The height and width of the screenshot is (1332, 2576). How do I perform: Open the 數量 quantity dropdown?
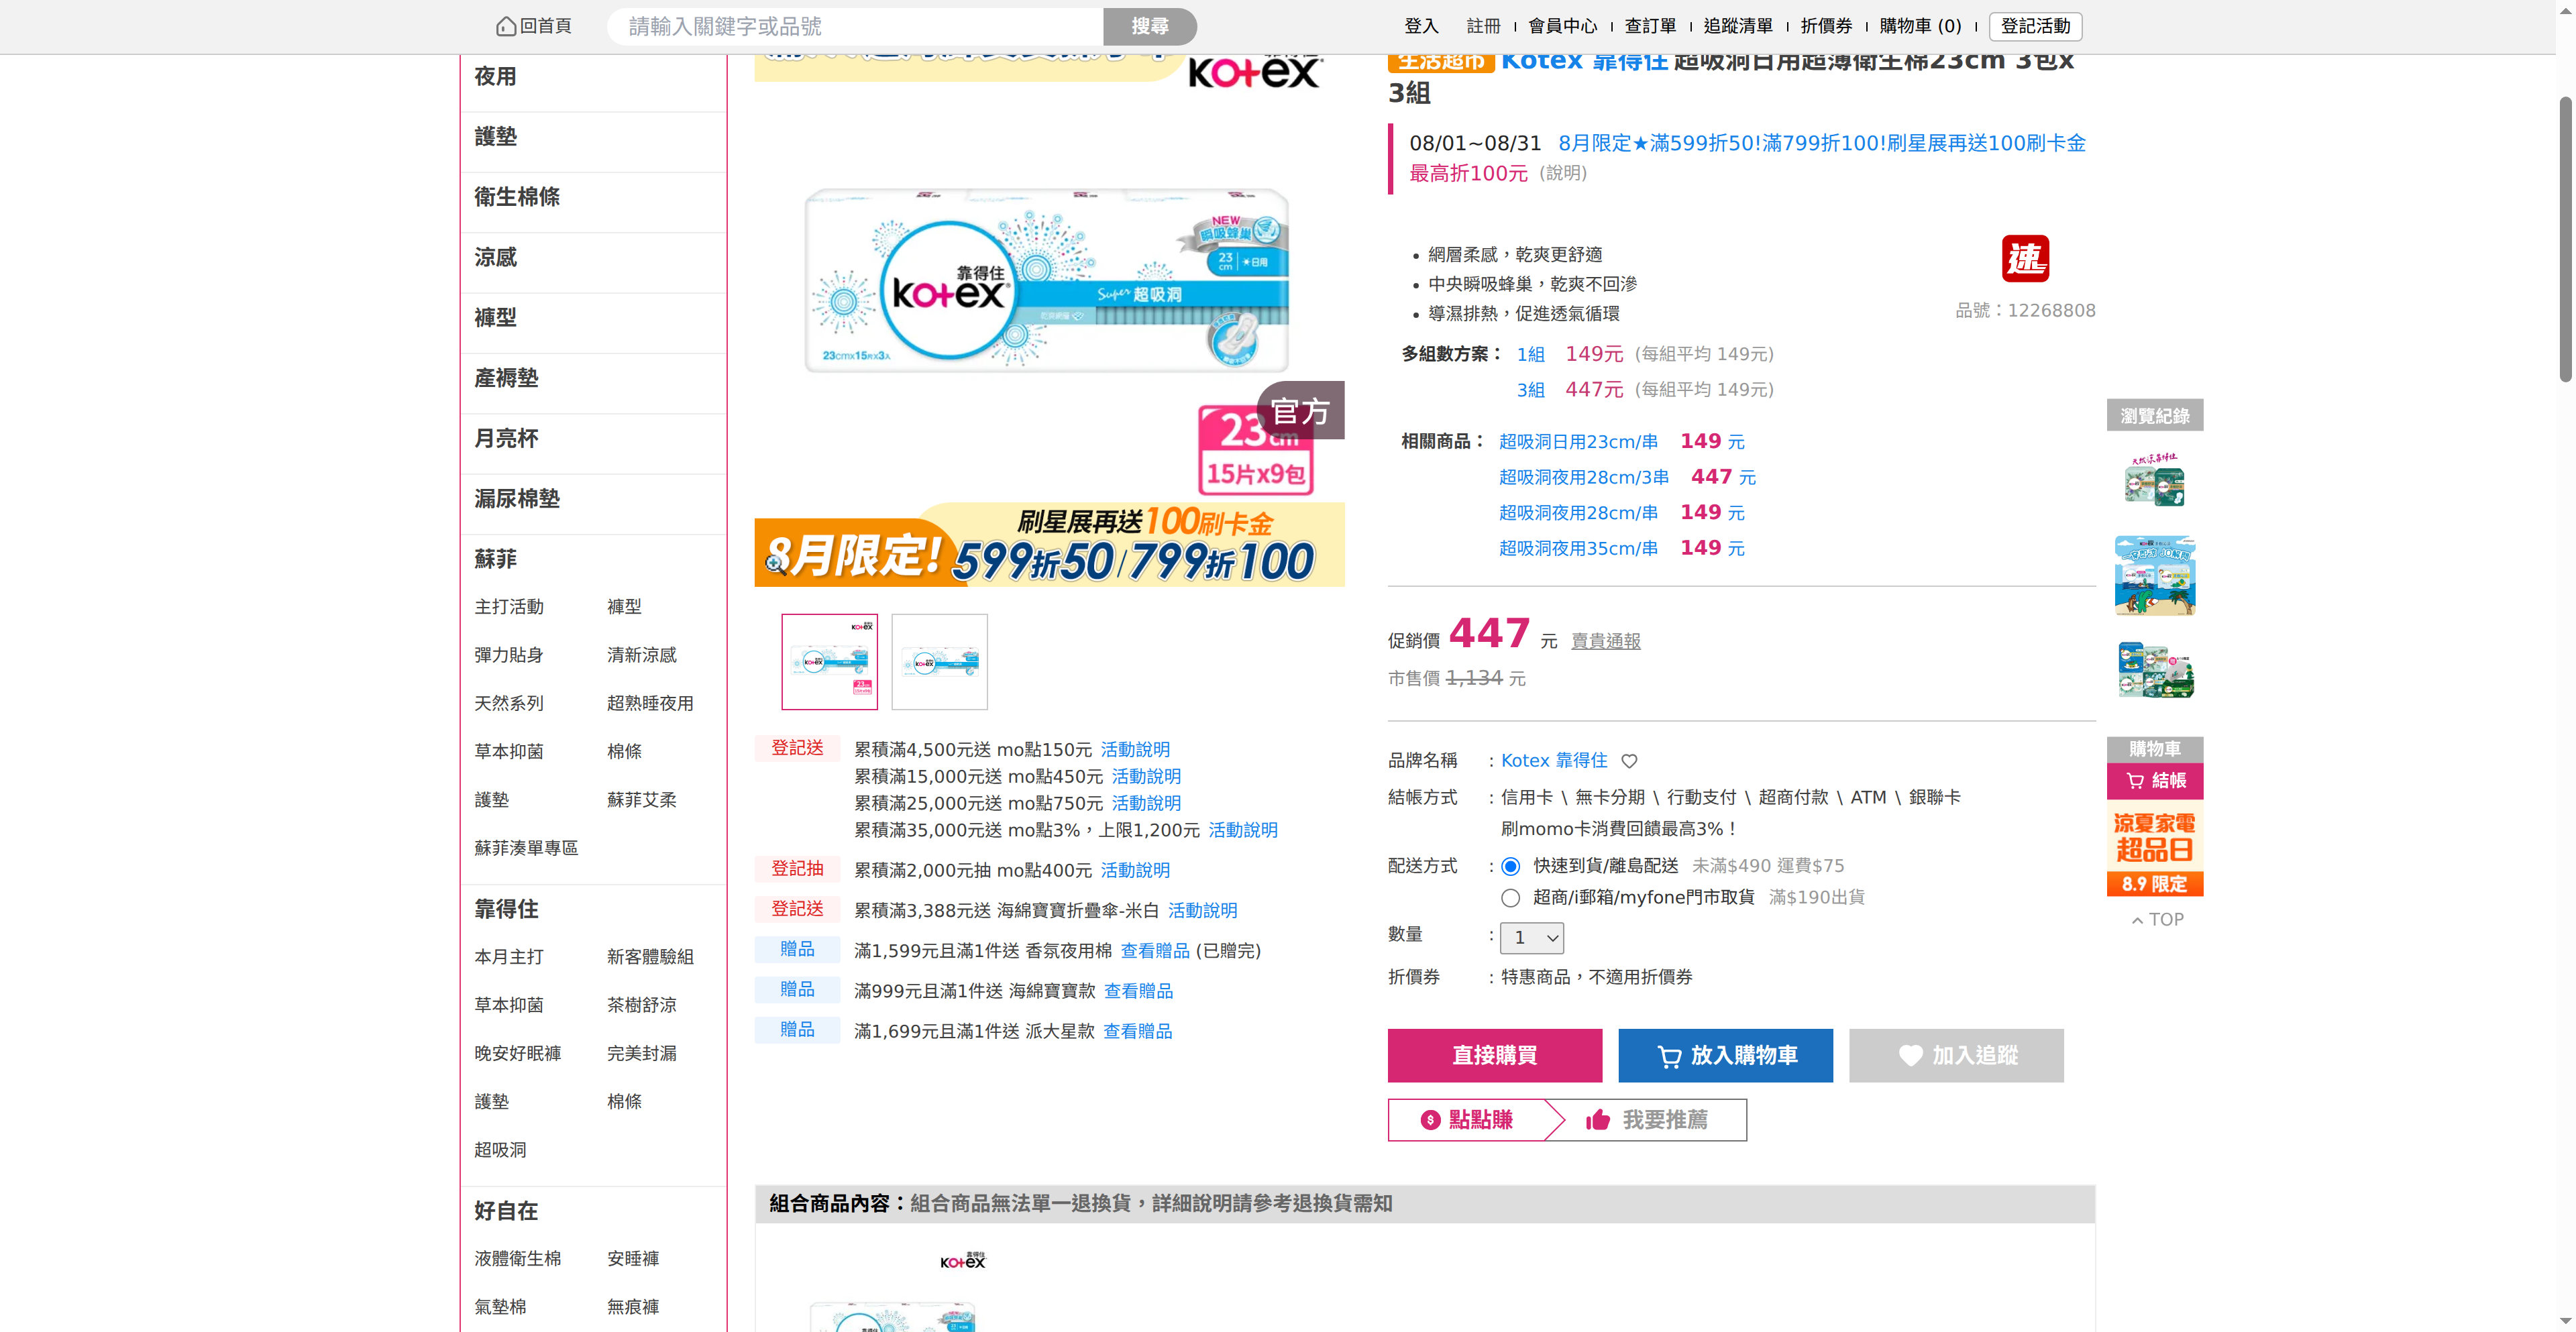click(x=1531, y=938)
